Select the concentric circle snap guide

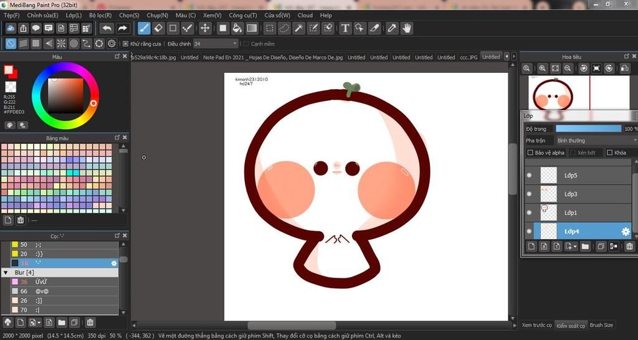click(74, 44)
